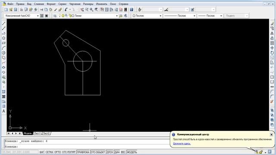Switch to the Лист1 tab

pos(38,133)
